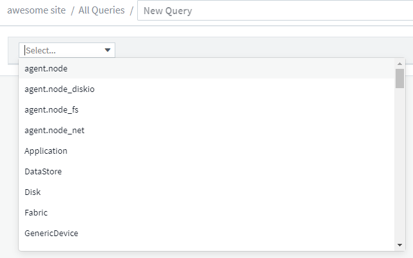This screenshot has width=413, height=258.
Task: Select GenericDevice entry
Action: pyautogui.click(x=52, y=233)
